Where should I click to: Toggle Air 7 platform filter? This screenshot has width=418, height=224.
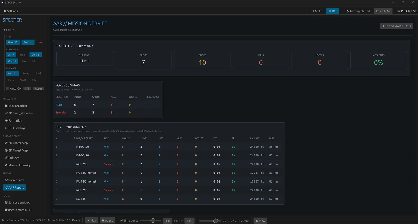pyautogui.click(x=11, y=55)
